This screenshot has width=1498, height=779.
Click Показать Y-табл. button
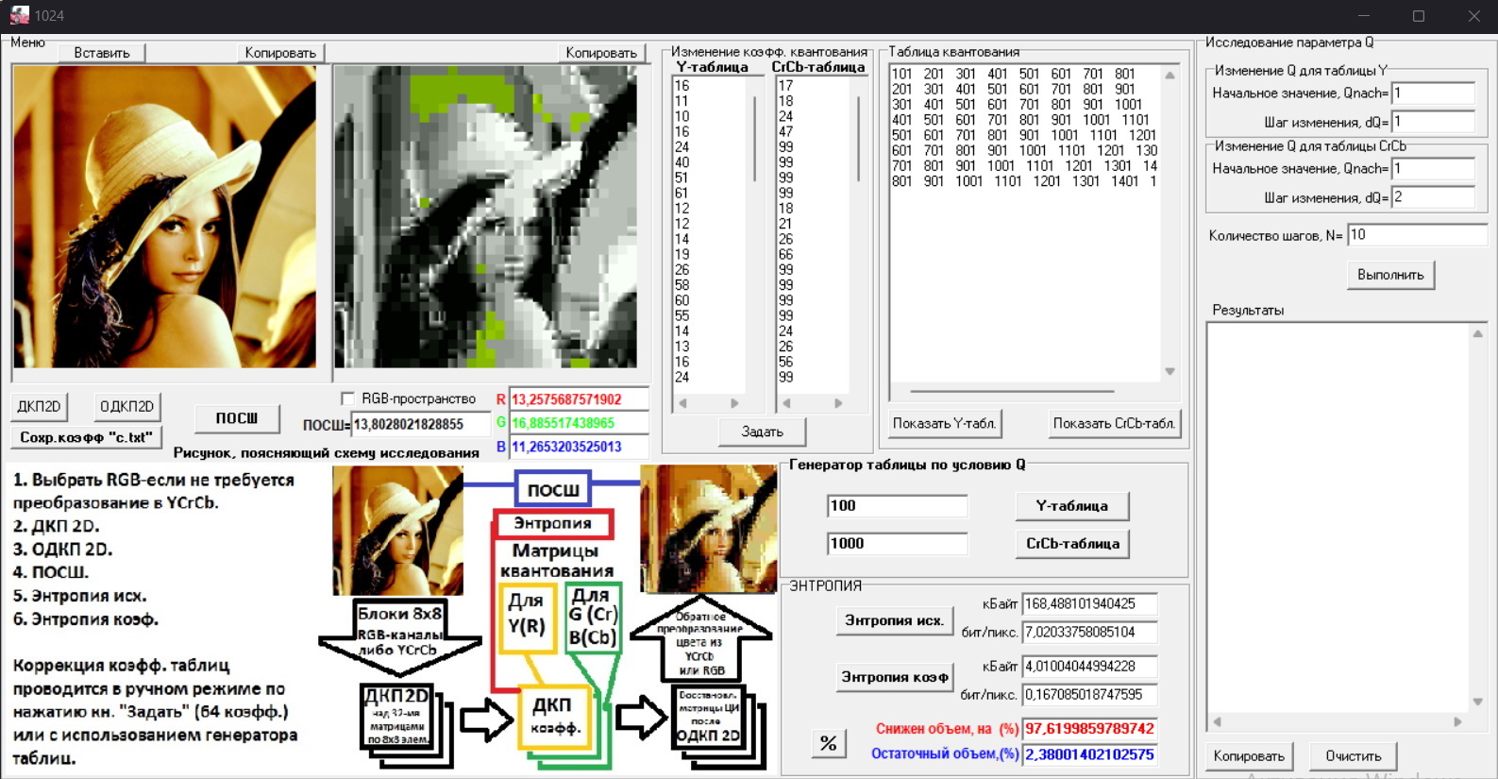click(x=944, y=423)
